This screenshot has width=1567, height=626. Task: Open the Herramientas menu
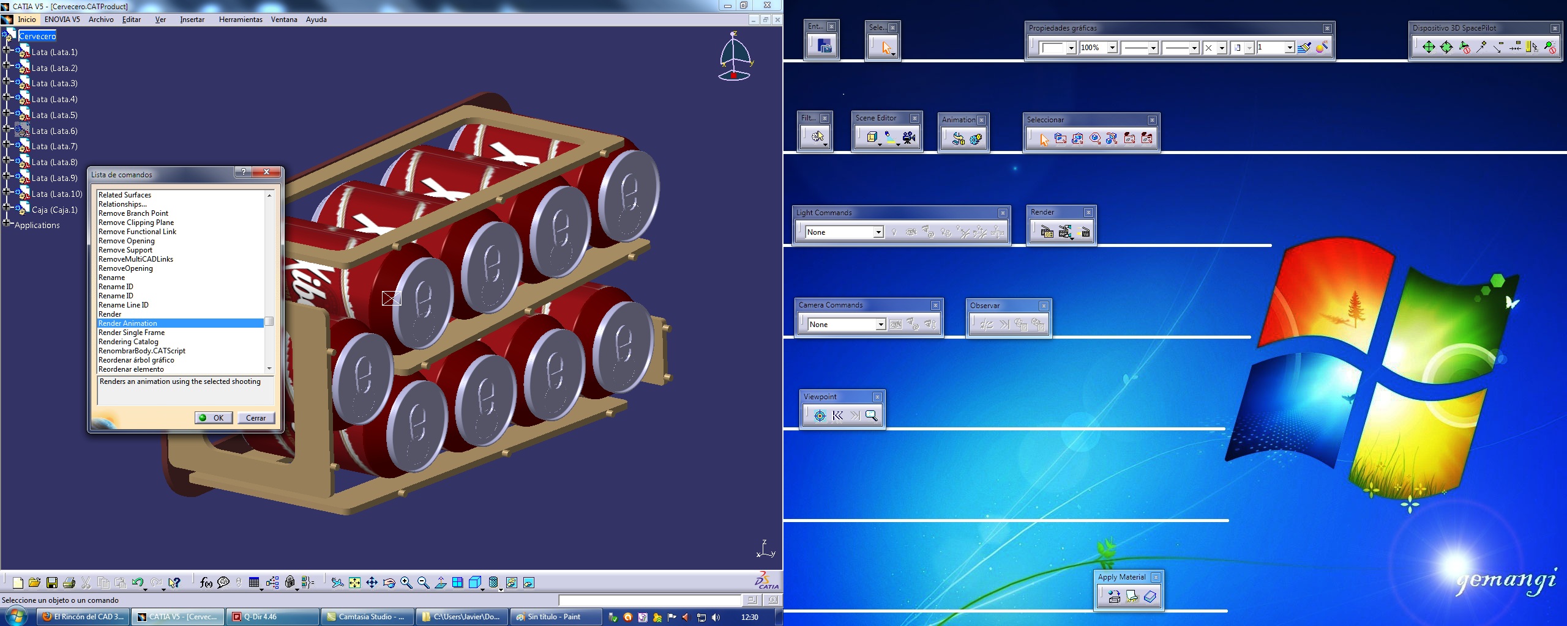pos(241,20)
